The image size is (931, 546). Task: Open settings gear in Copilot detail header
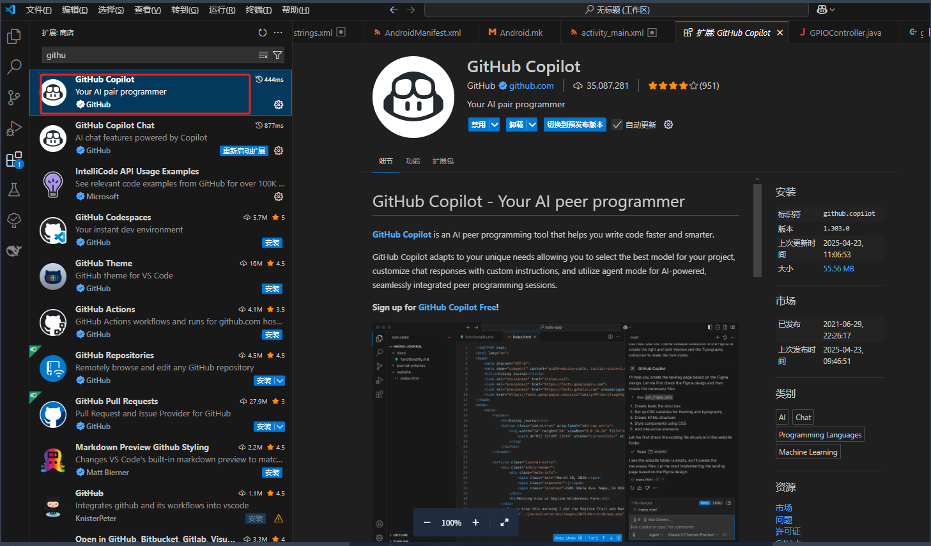(x=668, y=125)
